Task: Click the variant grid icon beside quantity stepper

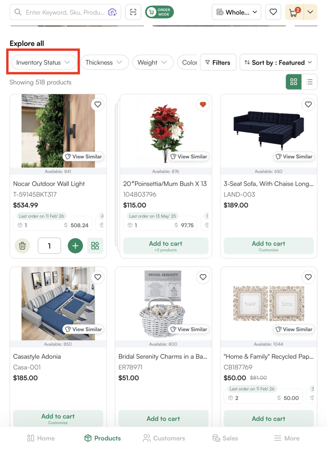Action: pyautogui.click(x=95, y=246)
